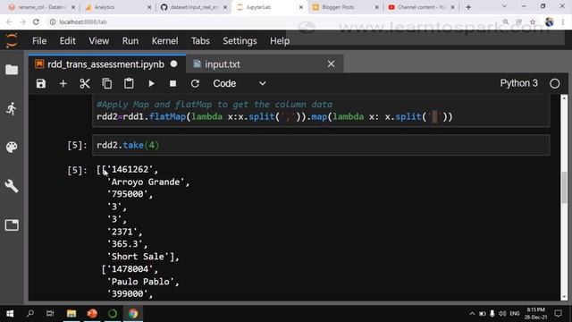The image size is (572, 322).
Task: Switch to the YouTube Channel content tab
Action: [421, 7]
